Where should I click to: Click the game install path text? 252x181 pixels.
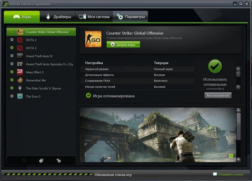point(144,38)
